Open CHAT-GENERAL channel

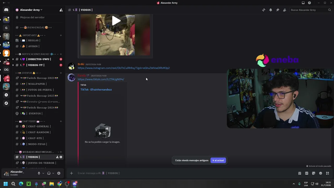click(x=39, y=126)
